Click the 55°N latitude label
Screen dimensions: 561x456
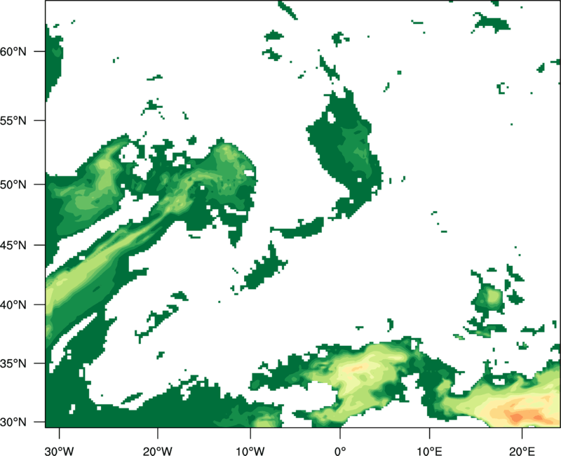[x=13, y=121]
